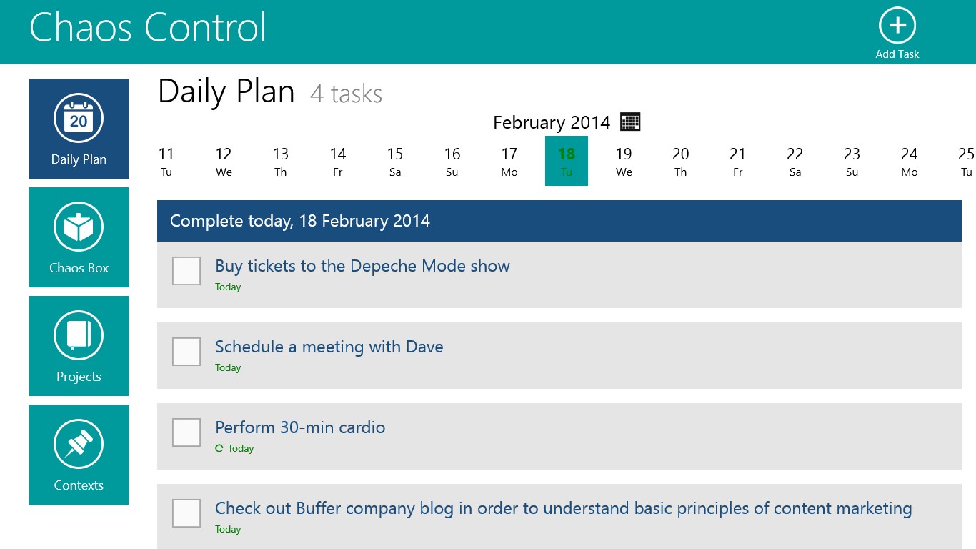Open the Projects notebook icon

point(79,336)
